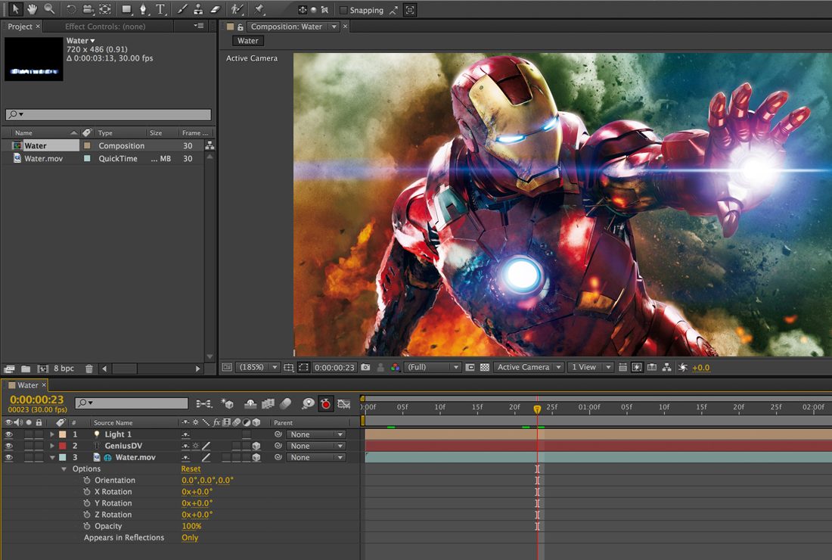Open the show channel color management icon

tap(396, 367)
